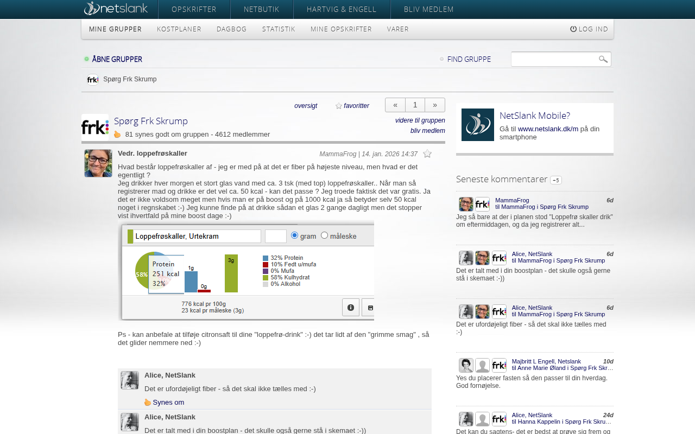Image resolution: width=695 pixels, height=434 pixels.
Task: Click the star icon beside favoritter
Action: pyautogui.click(x=339, y=106)
